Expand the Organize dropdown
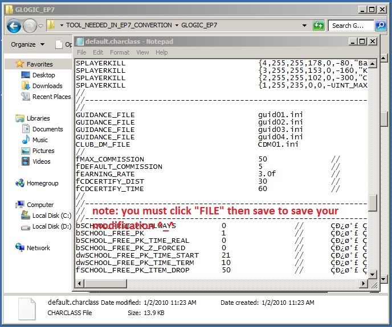This screenshot has width=392, height=327. pos(27,44)
